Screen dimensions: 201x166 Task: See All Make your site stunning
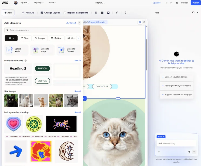coord(78,112)
